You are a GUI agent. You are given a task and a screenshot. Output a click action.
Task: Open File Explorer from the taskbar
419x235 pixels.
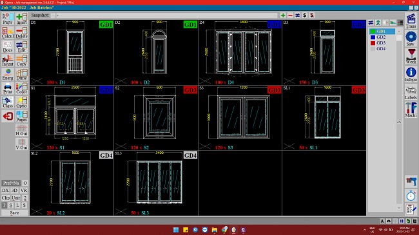[x=214, y=230]
